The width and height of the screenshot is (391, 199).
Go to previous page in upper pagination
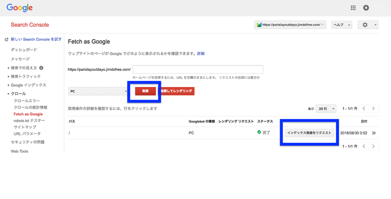coord(364,108)
